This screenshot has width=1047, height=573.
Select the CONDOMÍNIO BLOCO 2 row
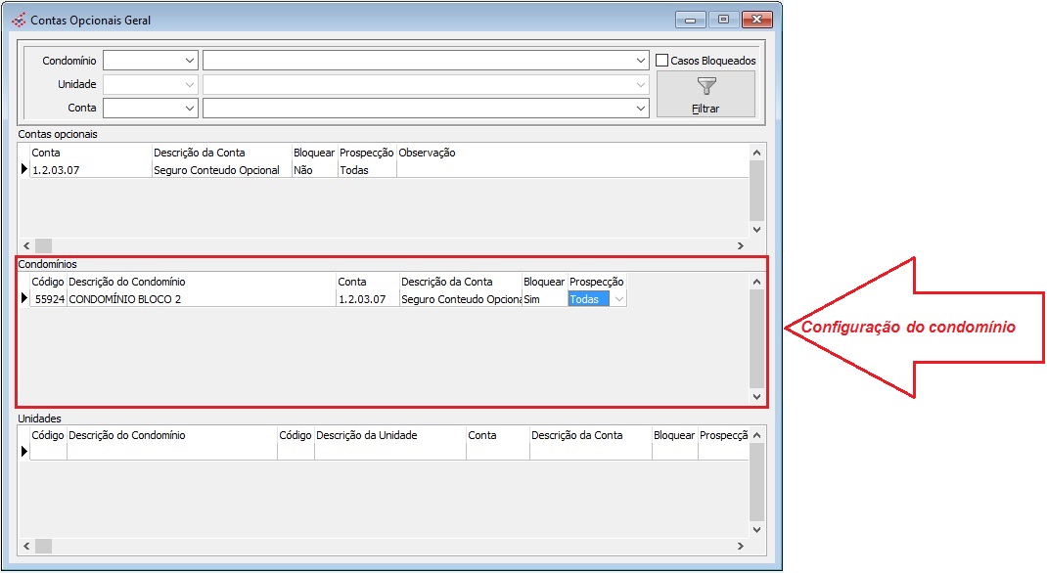tap(201, 299)
